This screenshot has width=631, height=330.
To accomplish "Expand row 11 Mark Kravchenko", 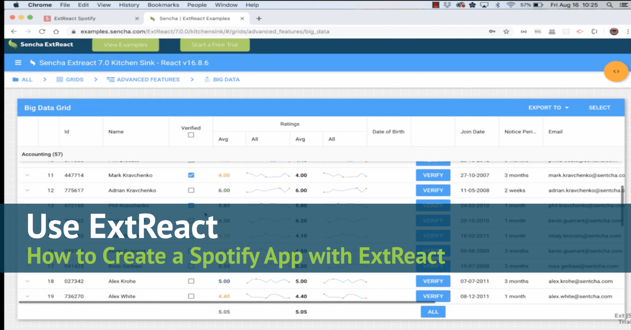I will click(27, 175).
